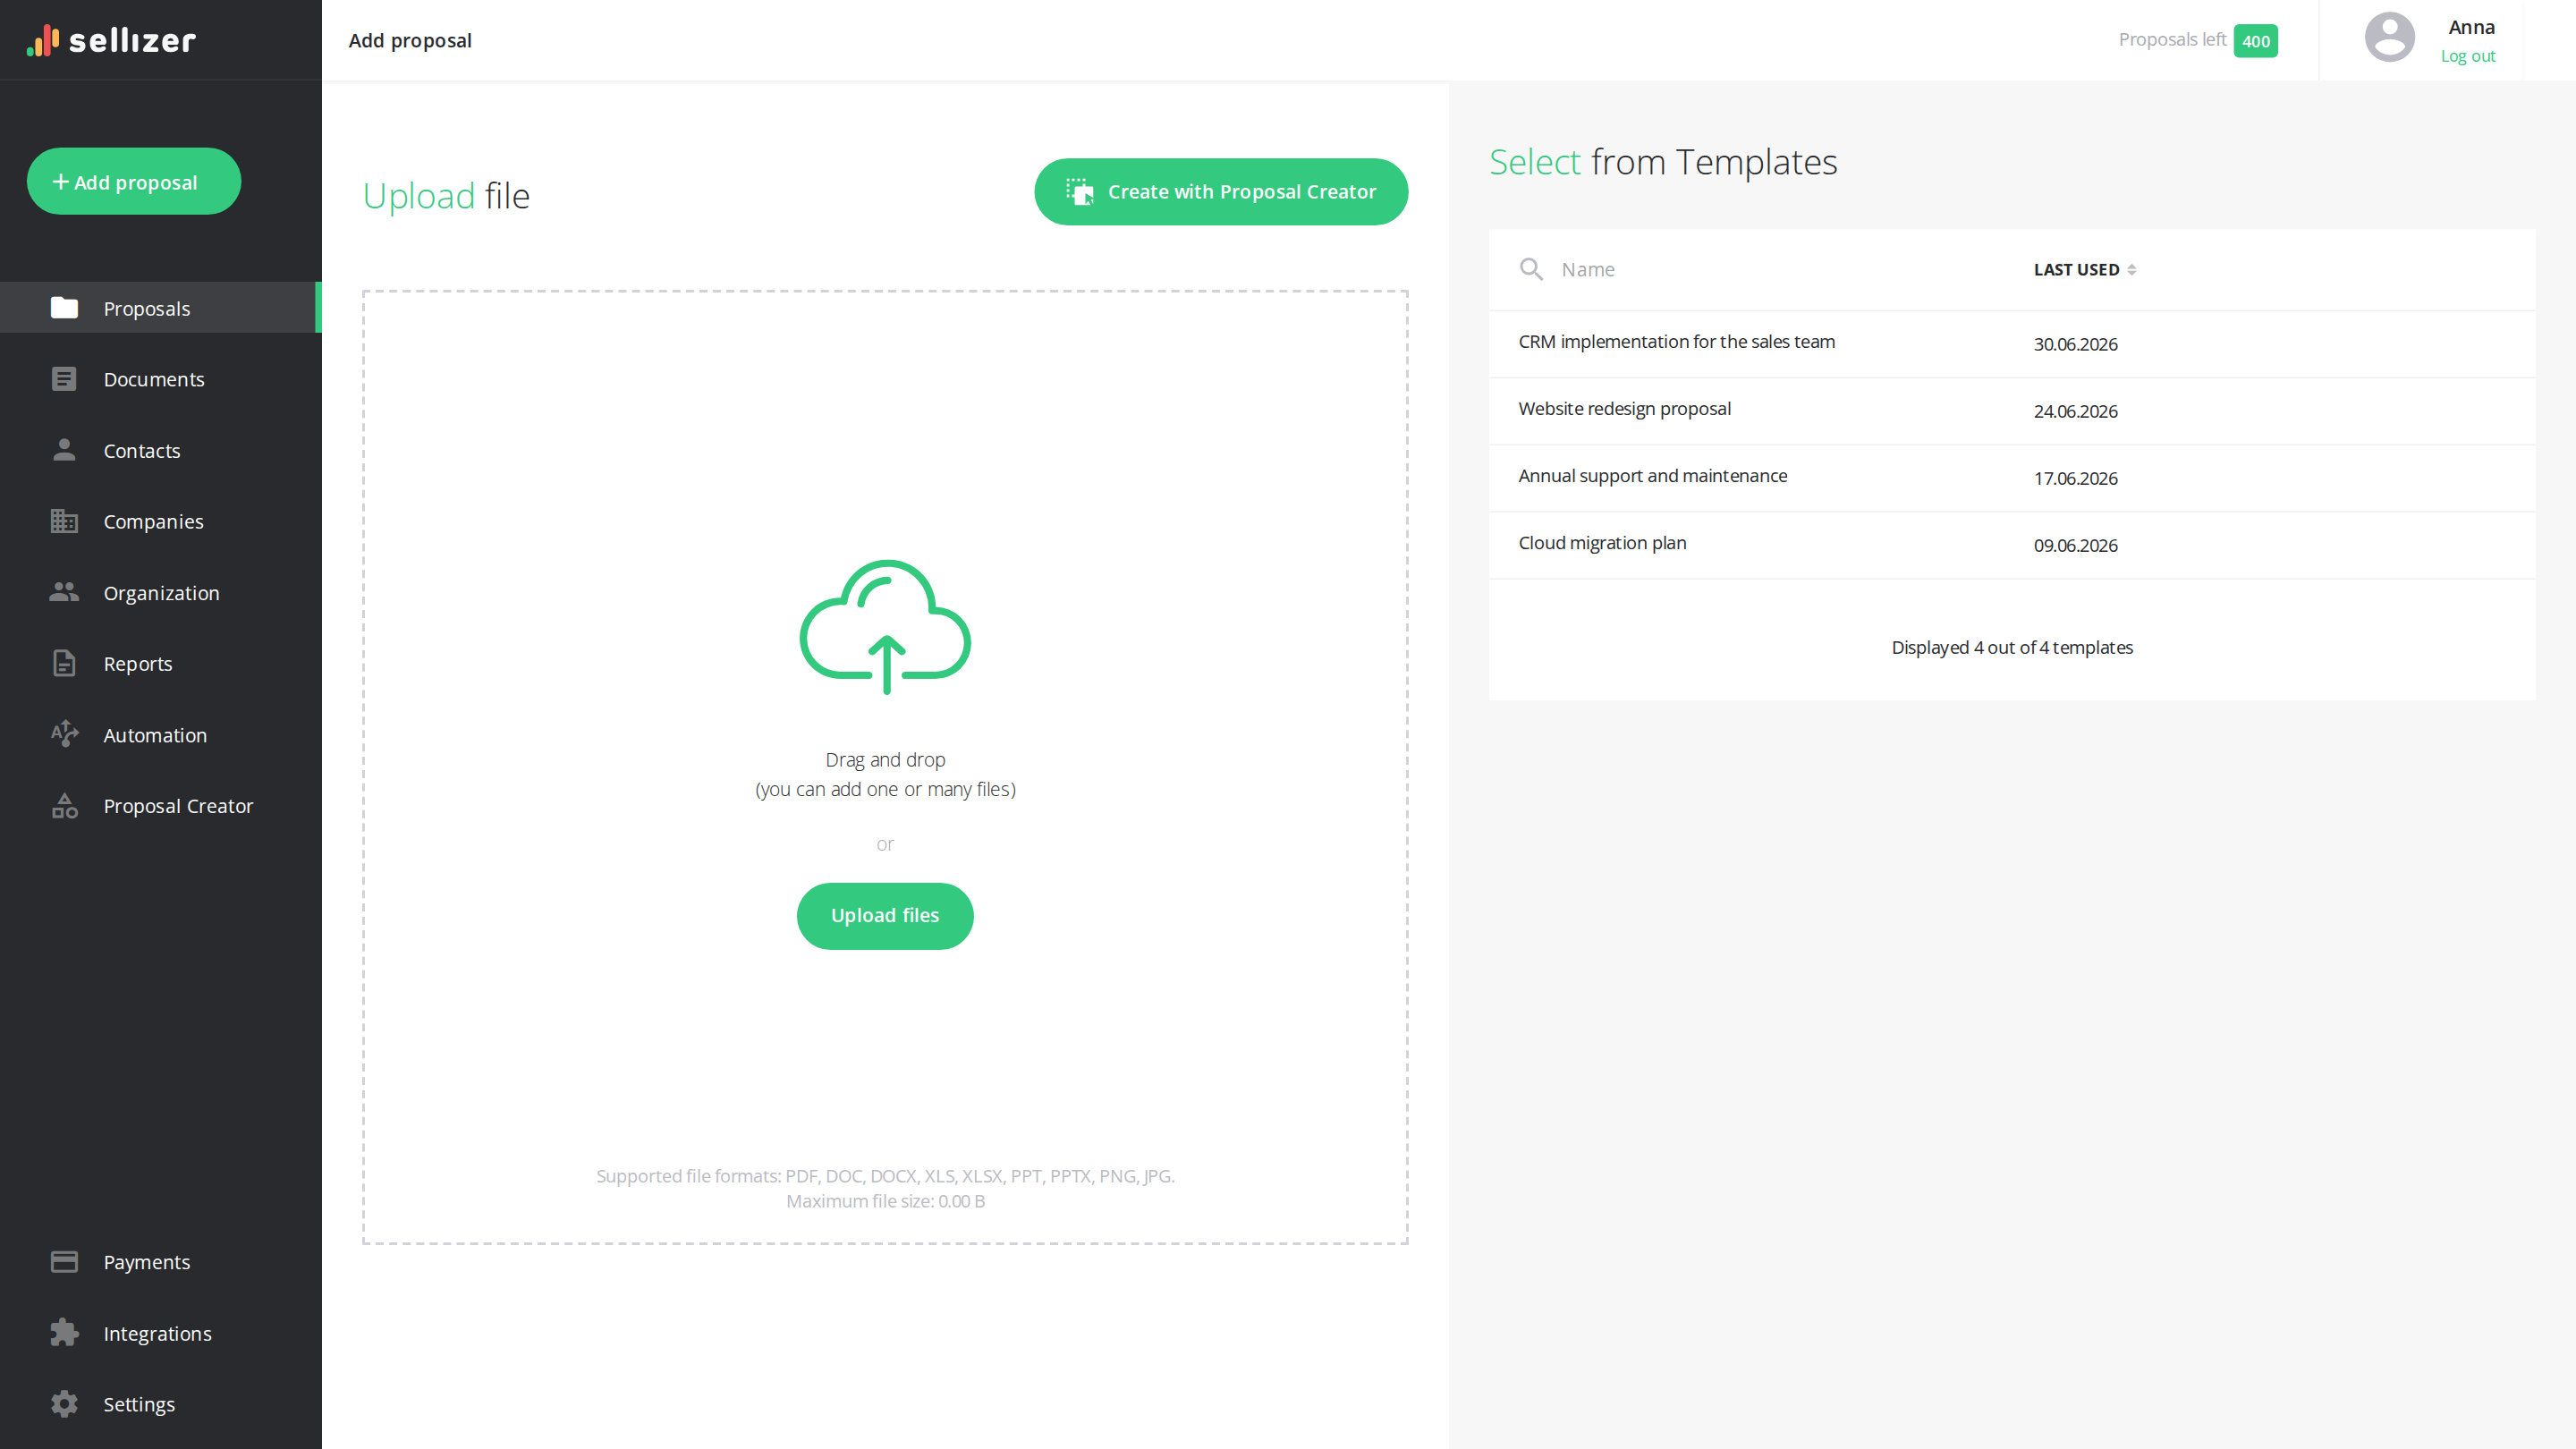Screen dimensions: 2576x1449
Task: Click the Sellizer logo
Action: (x=111, y=40)
